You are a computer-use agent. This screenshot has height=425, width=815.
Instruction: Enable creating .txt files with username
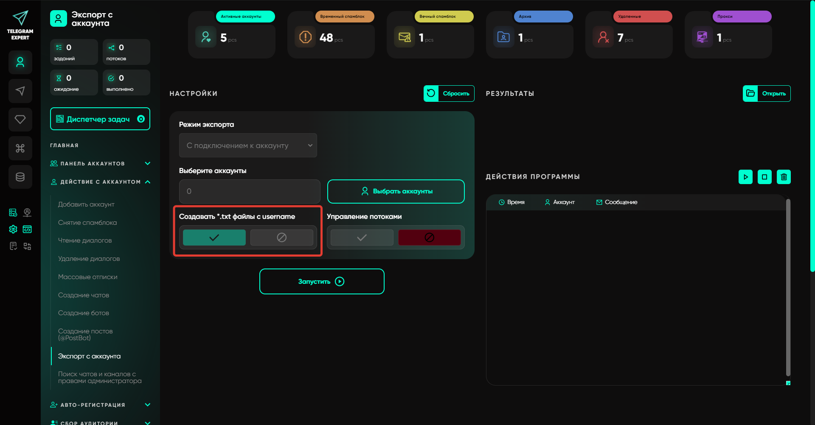pyautogui.click(x=214, y=238)
